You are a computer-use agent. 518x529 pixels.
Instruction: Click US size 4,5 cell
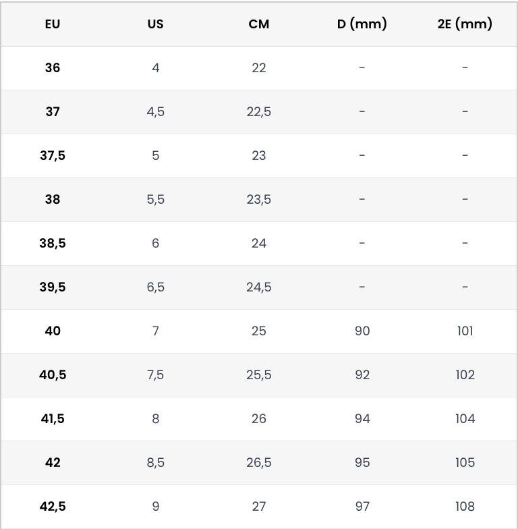tap(155, 111)
